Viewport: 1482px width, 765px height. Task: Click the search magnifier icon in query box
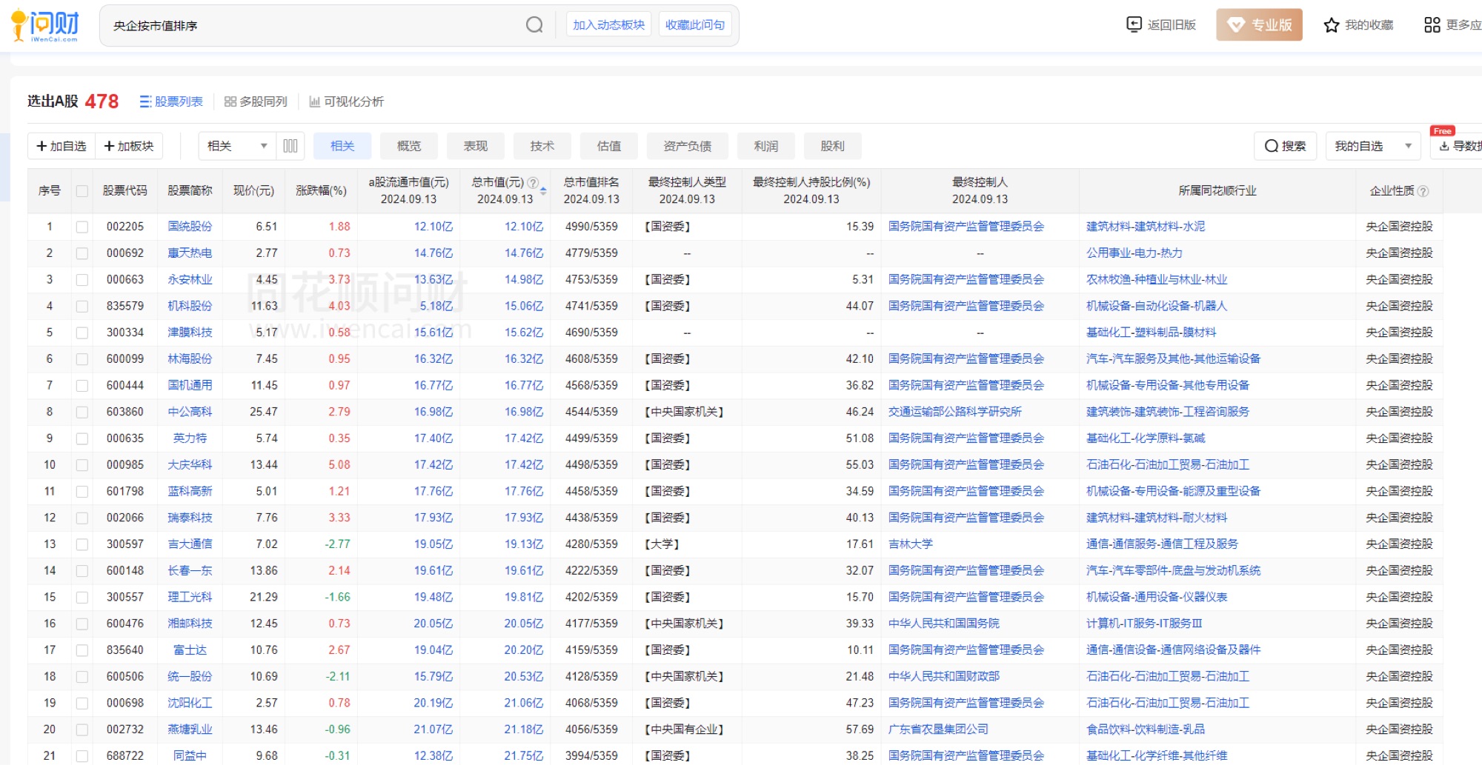(534, 25)
